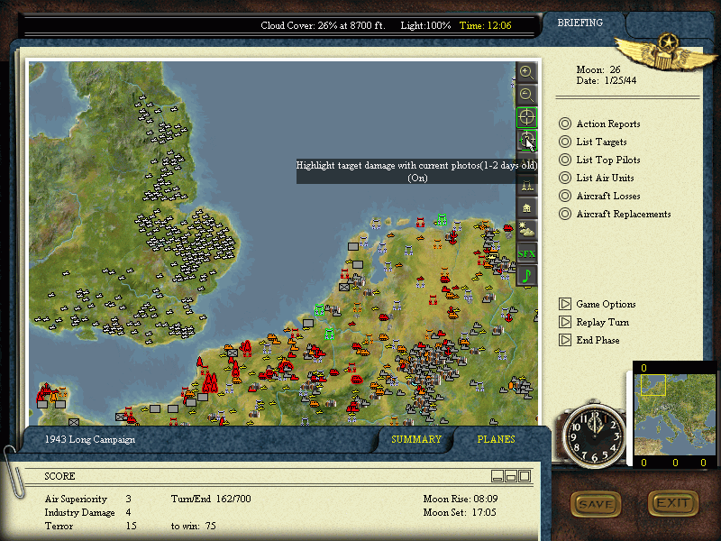Click the Cloud Cover: 26% at 8700 ft. text
The image size is (721, 541).
tap(323, 25)
